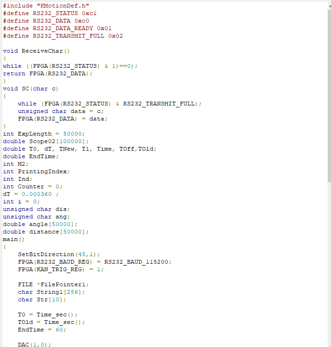Viewport: 331px width, 347px height.
Task: Click the FILE *FilePointer1 declaration
Action: pos(53,284)
